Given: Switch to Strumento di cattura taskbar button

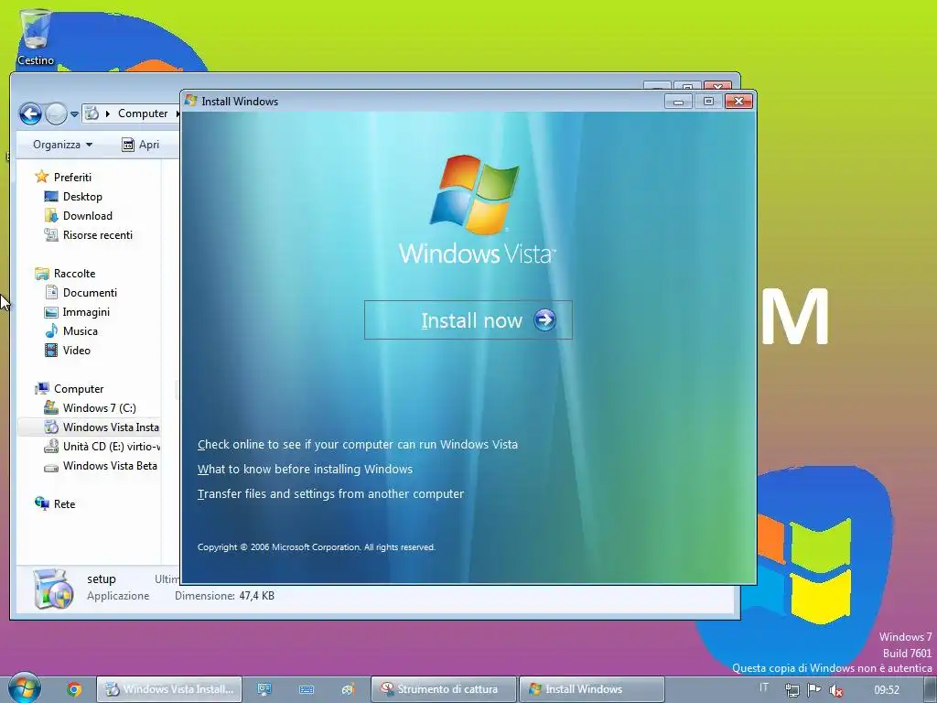Looking at the screenshot, I should 444,689.
